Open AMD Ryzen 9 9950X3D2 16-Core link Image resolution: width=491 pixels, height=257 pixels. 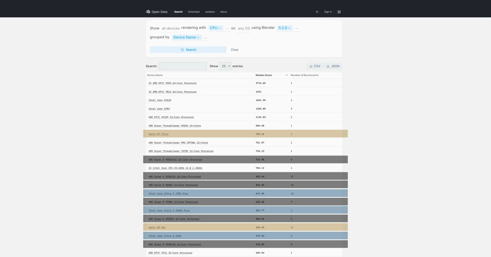176,160
